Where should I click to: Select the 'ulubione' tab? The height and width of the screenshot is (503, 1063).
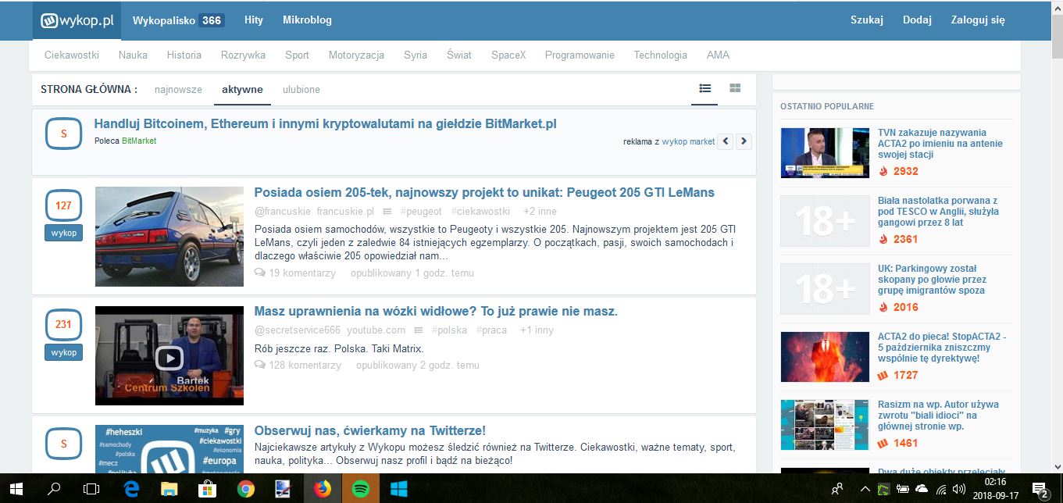coord(301,90)
